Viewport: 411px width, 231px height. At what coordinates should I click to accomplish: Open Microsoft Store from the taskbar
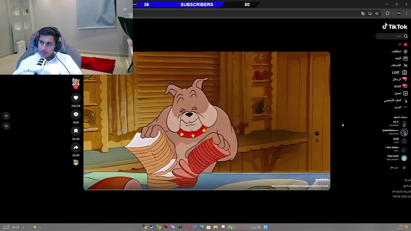click(208, 227)
